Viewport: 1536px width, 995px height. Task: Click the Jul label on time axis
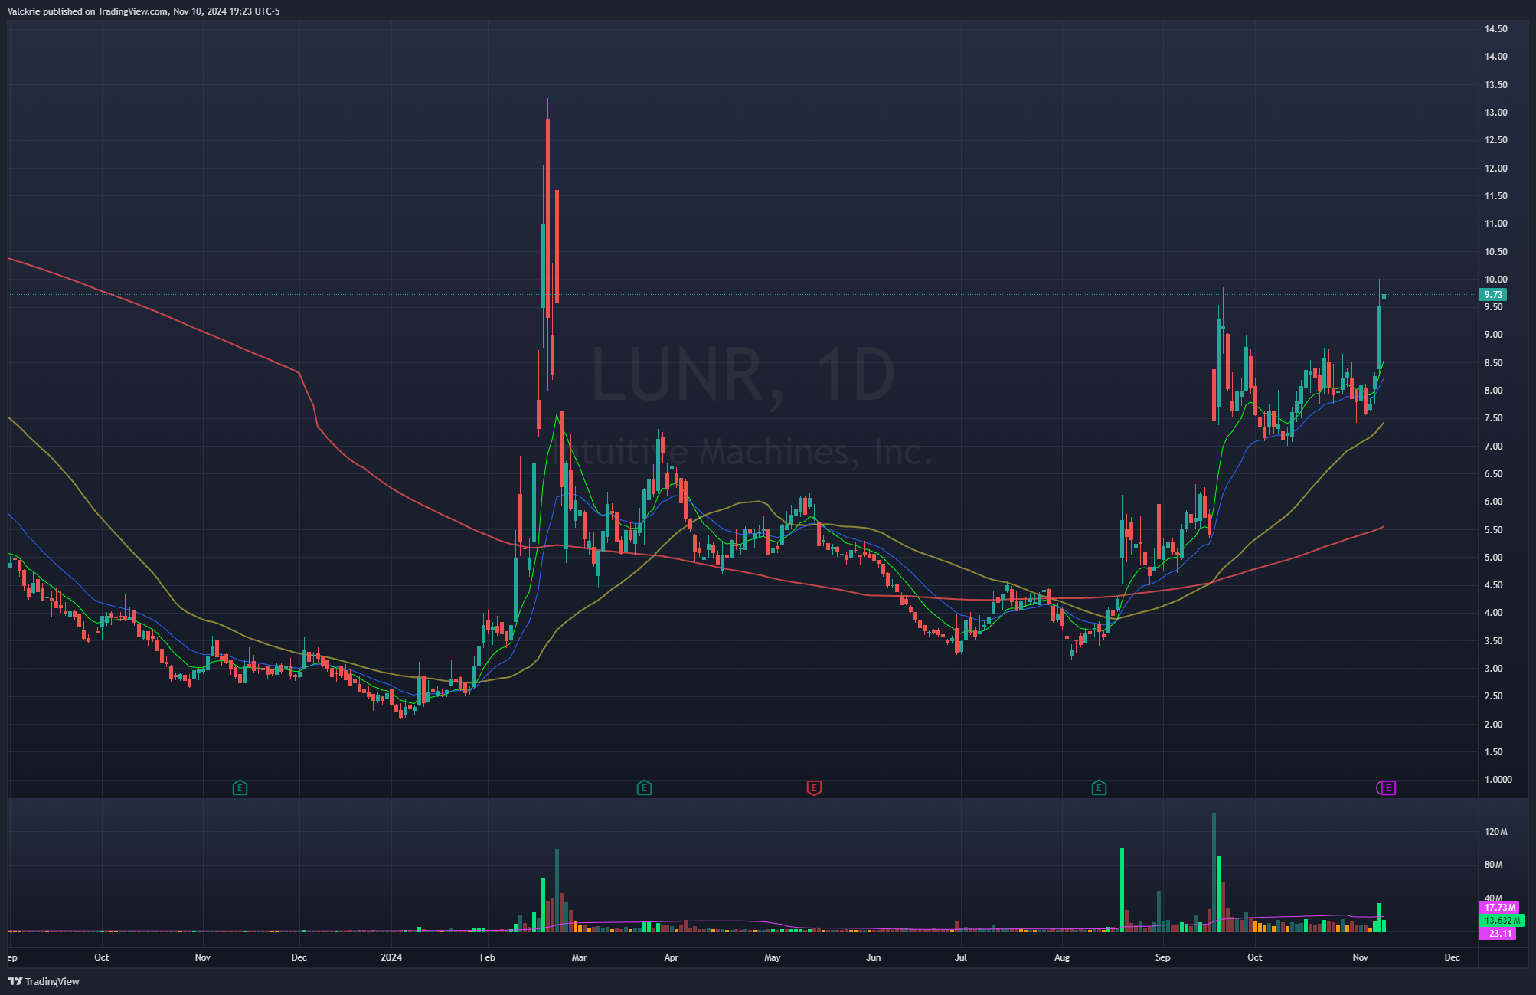(x=960, y=957)
